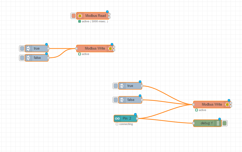Click the blue undeployed dot on debug 1 node
The height and width of the screenshot is (152, 242).
tap(220, 119)
